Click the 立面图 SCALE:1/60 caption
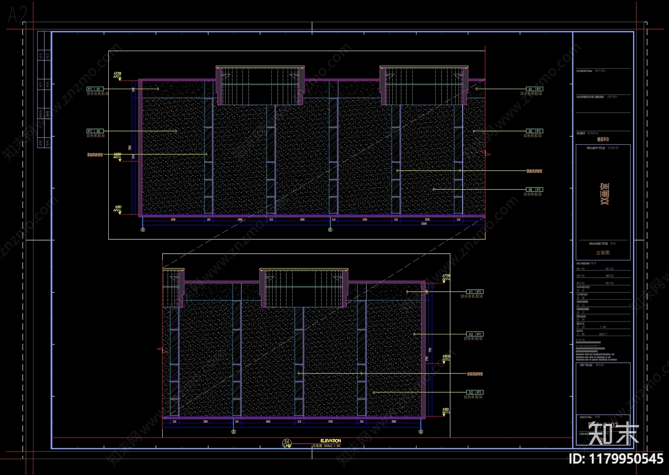The height and width of the screenshot is (475, 669). (327, 446)
